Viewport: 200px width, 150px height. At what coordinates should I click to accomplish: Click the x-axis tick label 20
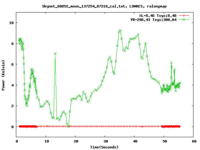(76, 141)
